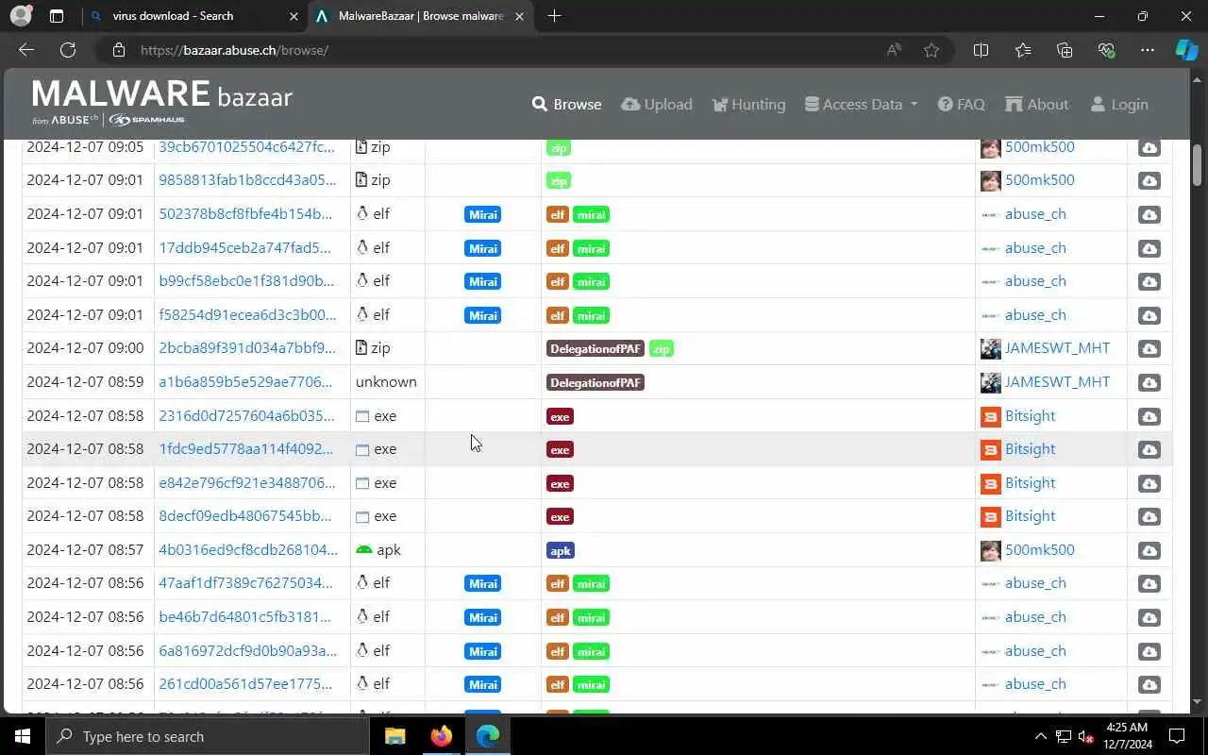Open hash link 2bcba89f391d034a7bbf9

(247, 348)
